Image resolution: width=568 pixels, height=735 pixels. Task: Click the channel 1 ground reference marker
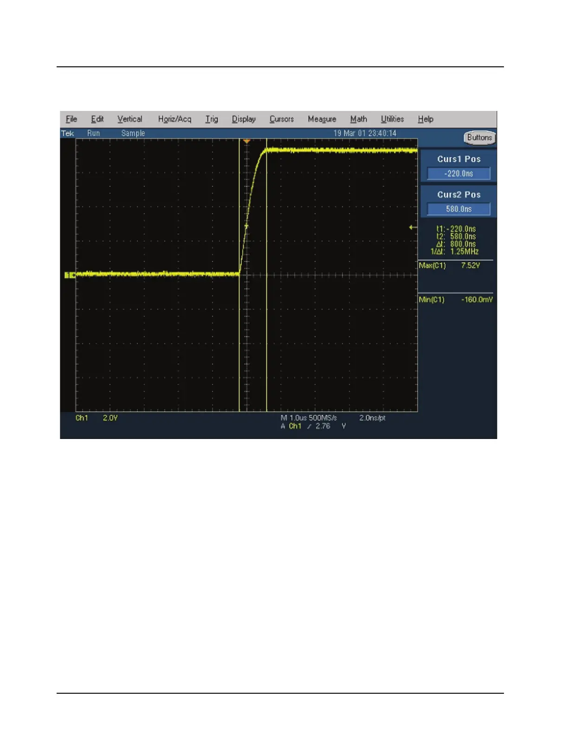point(70,275)
